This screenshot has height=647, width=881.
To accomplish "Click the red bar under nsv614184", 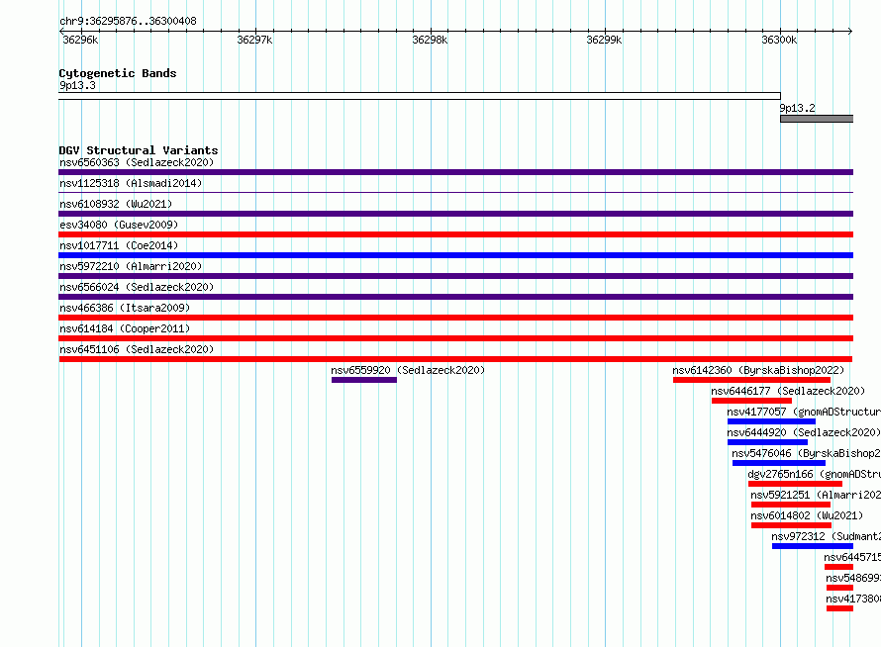I will [x=455, y=338].
